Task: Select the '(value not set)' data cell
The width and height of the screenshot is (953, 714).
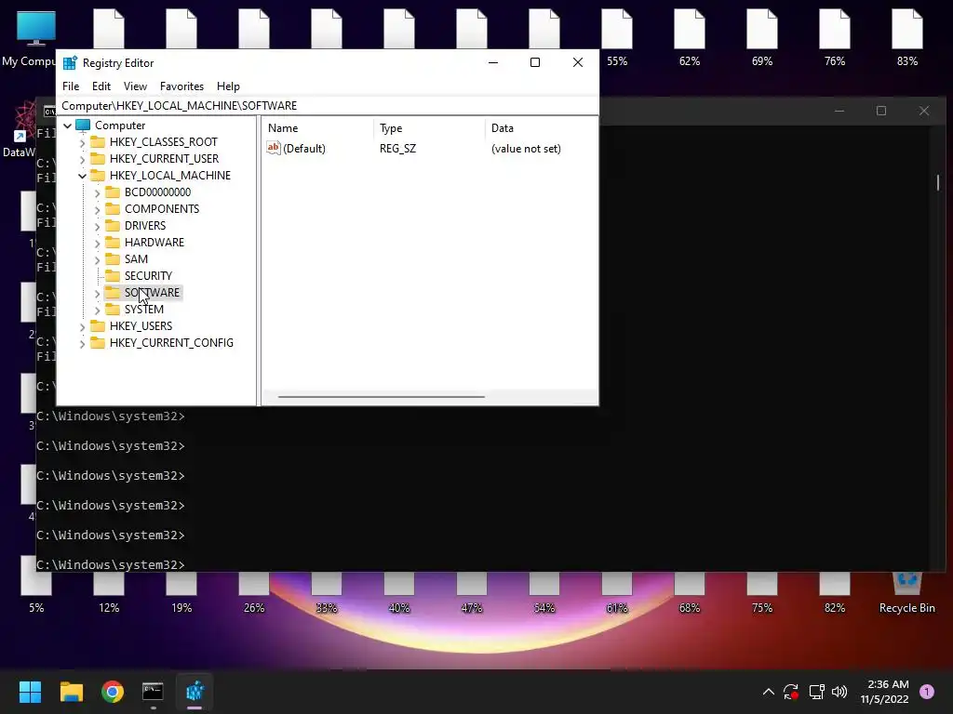Action: click(x=526, y=149)
